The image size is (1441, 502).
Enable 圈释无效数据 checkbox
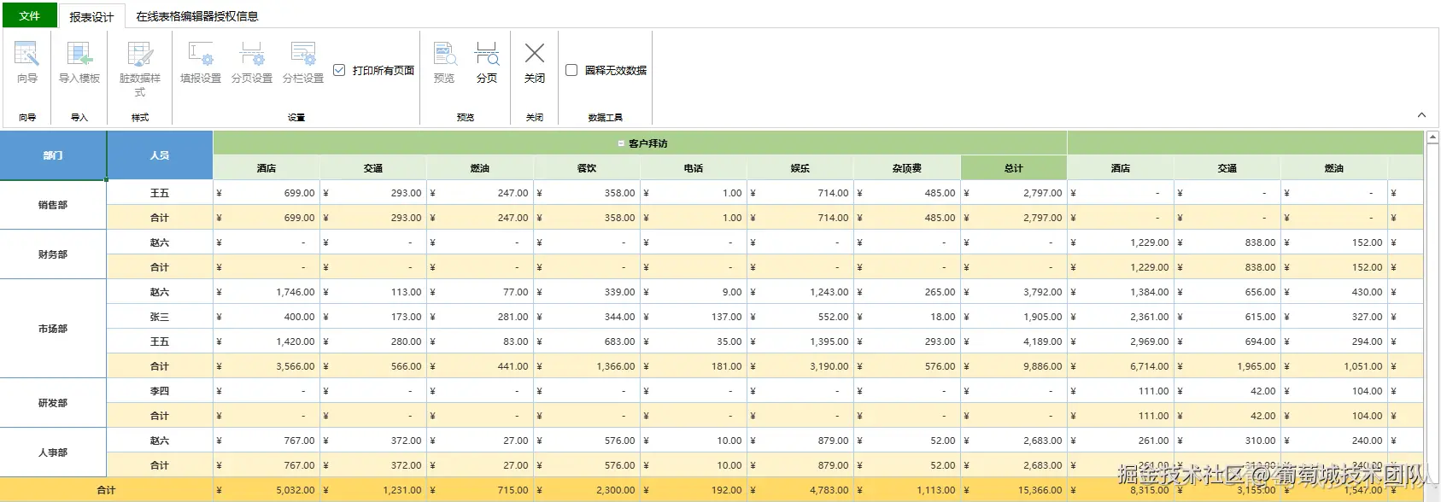pos(571,70)
